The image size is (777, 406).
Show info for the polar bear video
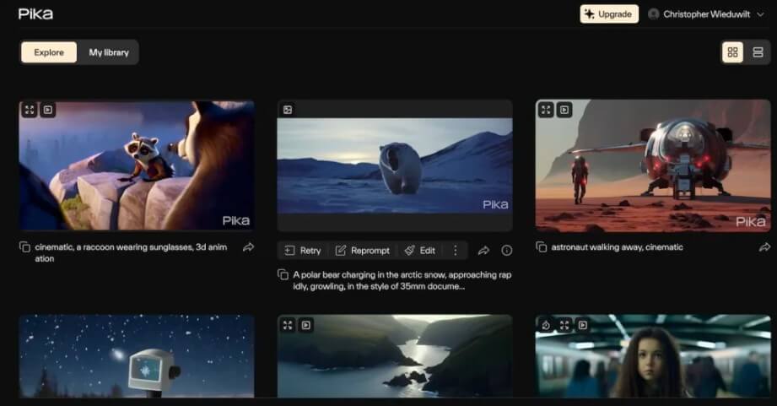[x=506, y=251]
